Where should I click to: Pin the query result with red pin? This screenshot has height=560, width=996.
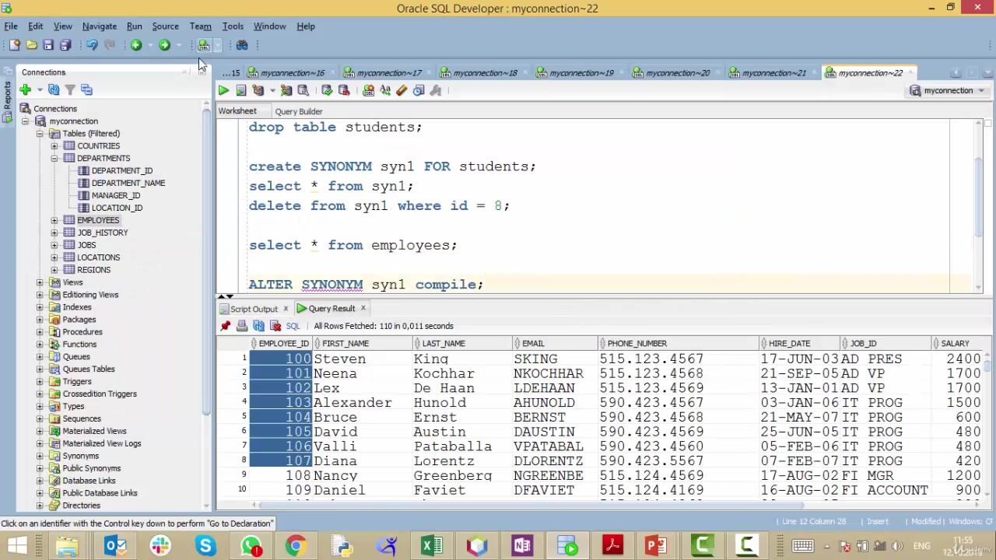pyautogui.click(x=226, y=326)
